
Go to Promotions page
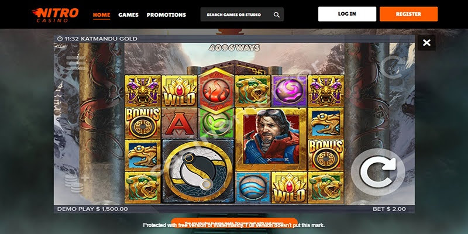[166, 15]
